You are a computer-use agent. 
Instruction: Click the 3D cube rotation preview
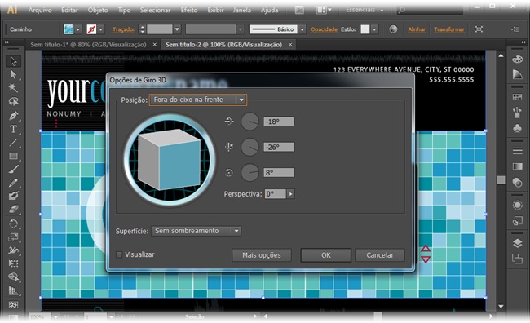coord(170,160)
